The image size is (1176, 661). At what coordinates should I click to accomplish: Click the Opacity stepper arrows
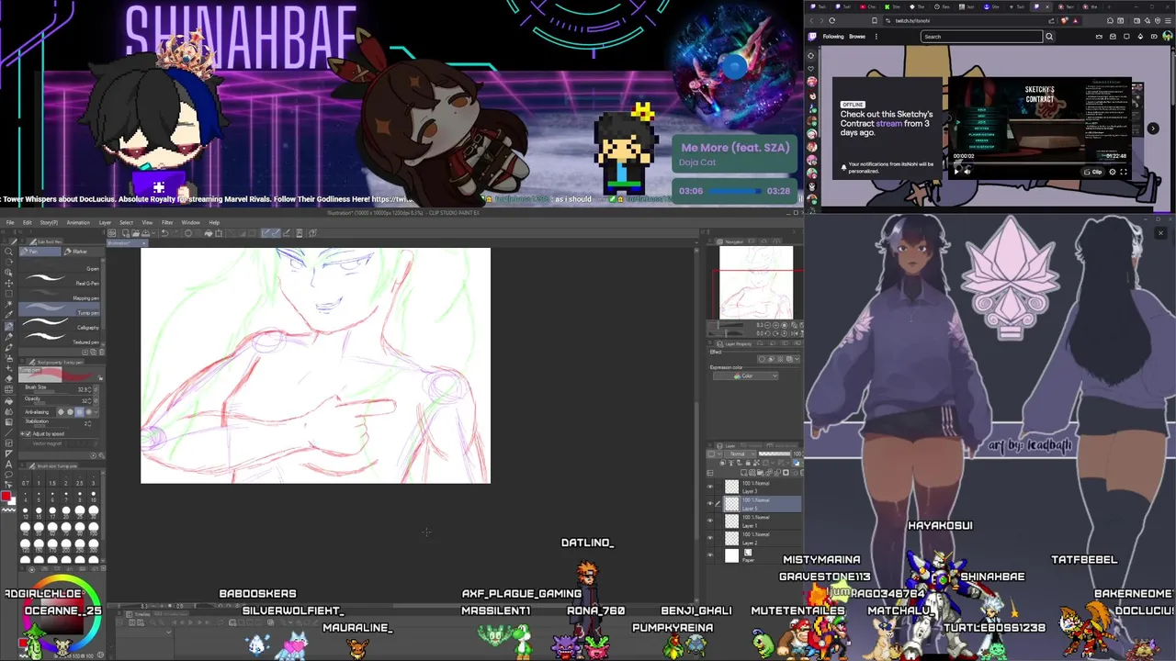90,401
